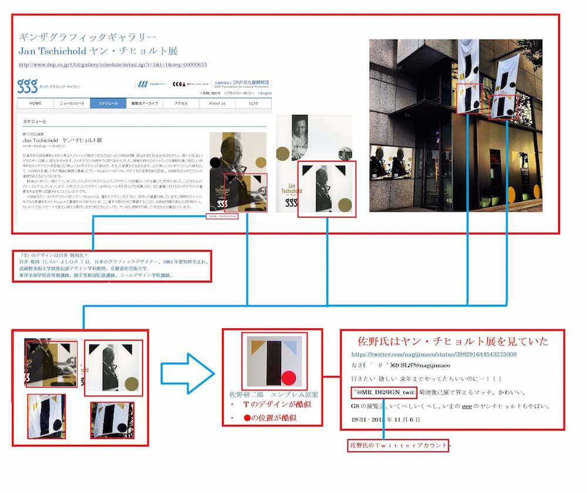587x493 pixels.
Task: Click the tweet timestamp 11月6日
Action: [x=386, y=420]
